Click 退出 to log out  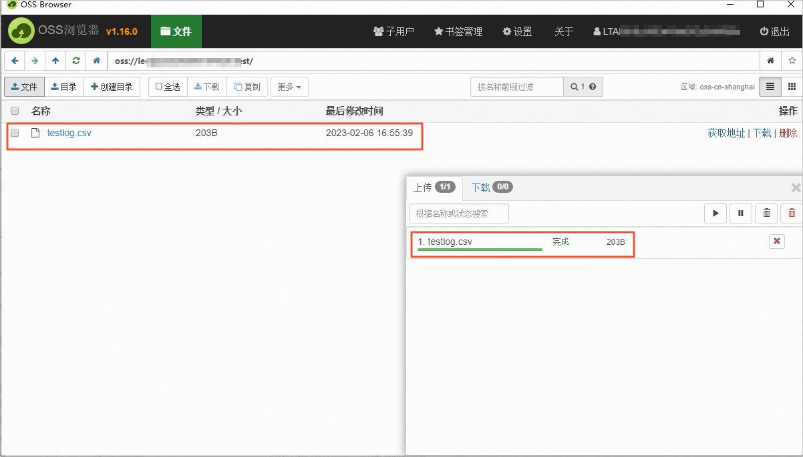775,31
